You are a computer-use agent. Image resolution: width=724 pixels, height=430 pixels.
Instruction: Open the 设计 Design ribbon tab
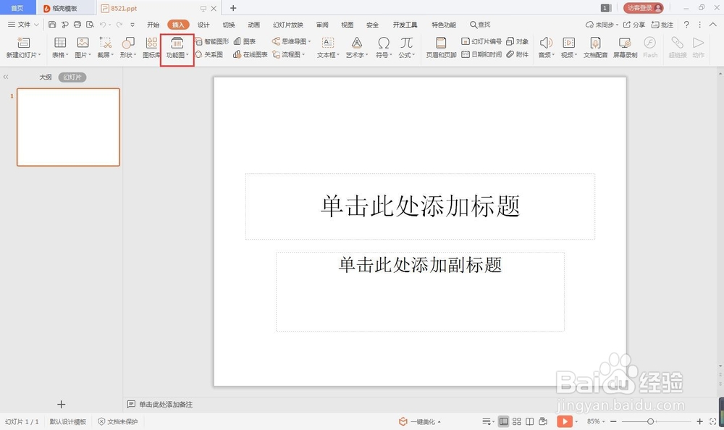[x=203, y=25]
